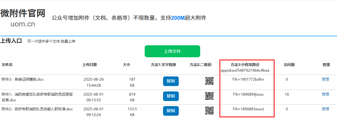Copy text link for 附件2 体能入职标准.doc
The width and height of the screenshot is (337, 119).
(x=171, y=111)
